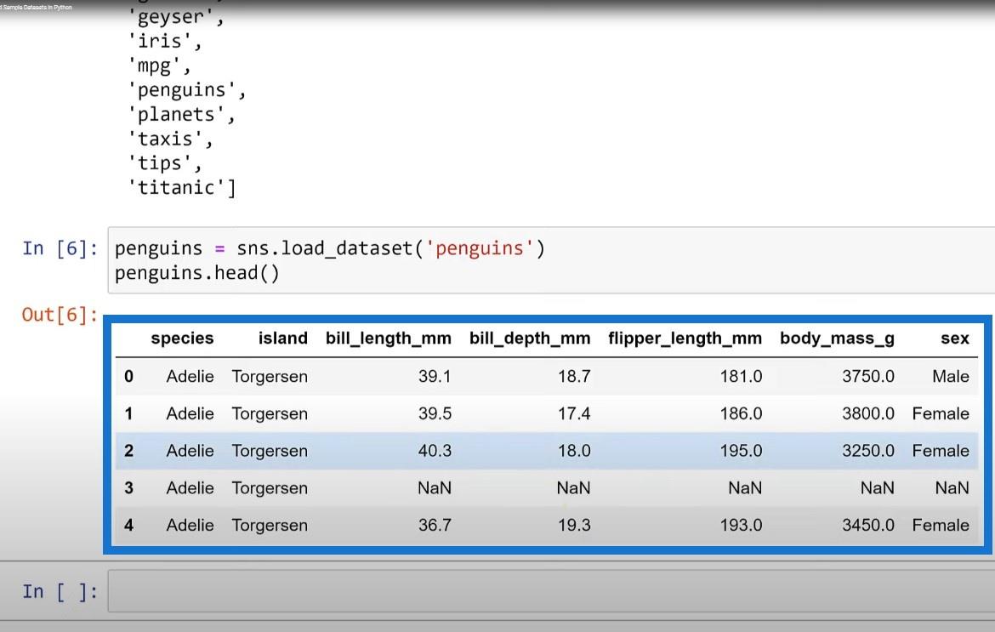Click 'Torgersen' in row 3
This screenshot has width=995, height=632.
pyautogui.click(x=270, y=488)
